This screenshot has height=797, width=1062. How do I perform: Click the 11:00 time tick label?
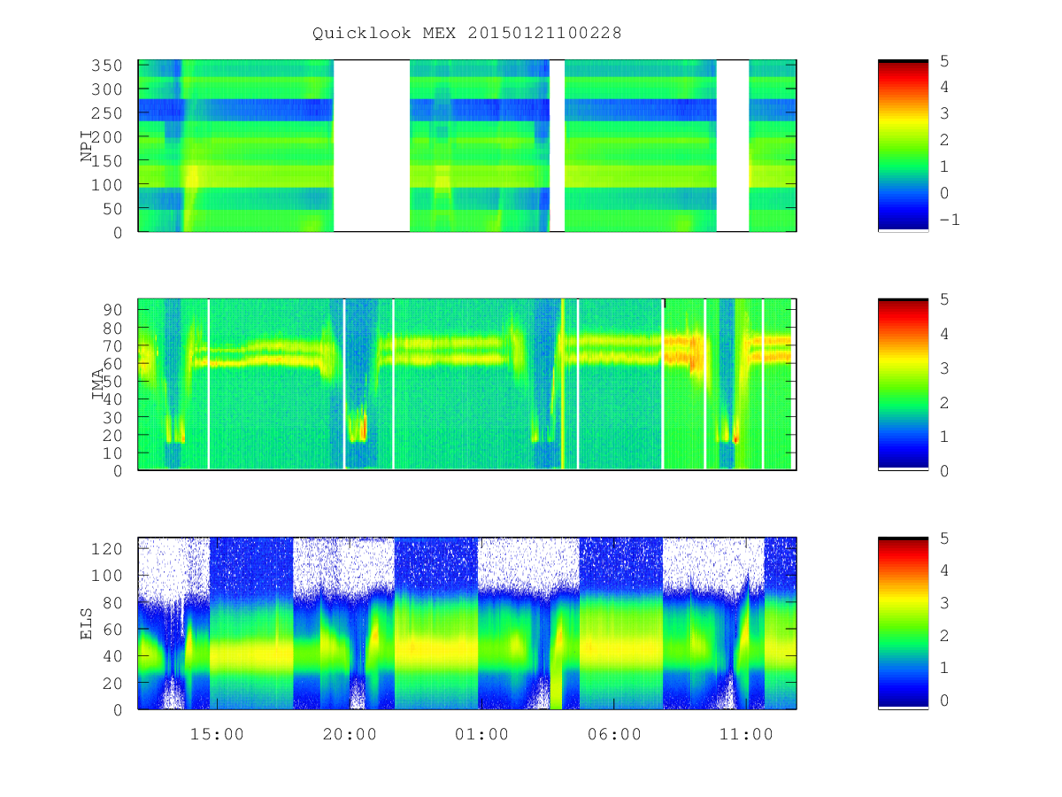(746, 735)
